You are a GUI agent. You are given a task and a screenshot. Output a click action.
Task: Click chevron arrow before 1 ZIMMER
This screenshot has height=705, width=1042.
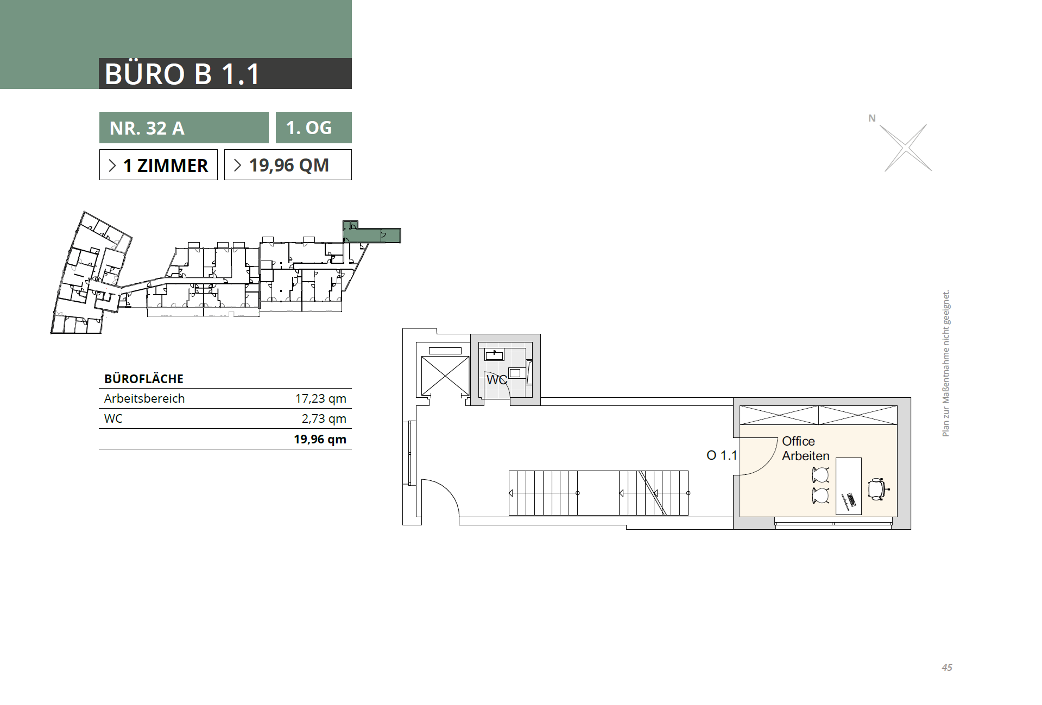pyautogui.click(x=112, y=166)
